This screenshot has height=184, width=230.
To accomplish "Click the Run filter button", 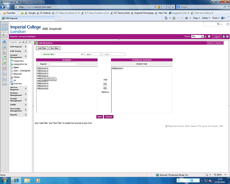I will 54,48.
